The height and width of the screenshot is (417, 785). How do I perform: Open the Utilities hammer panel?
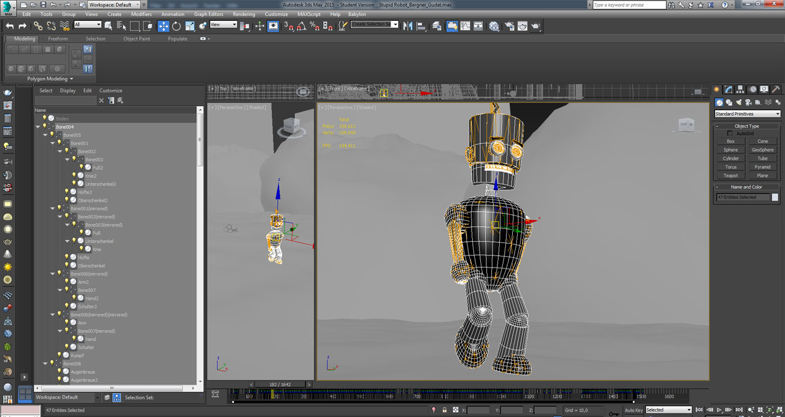(776, 89)
